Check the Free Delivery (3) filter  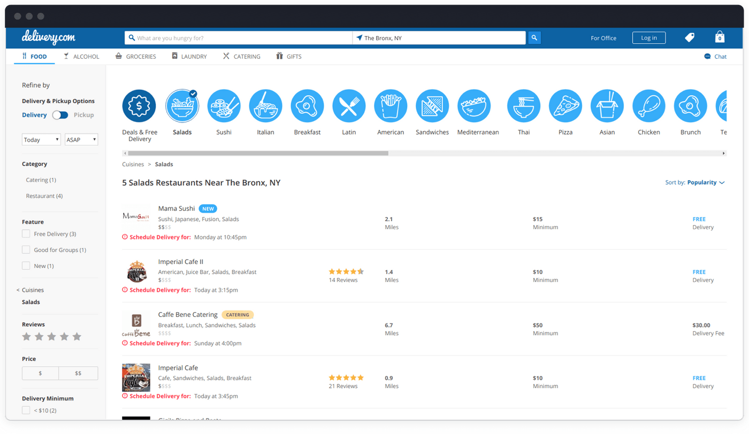coord(26,234)
